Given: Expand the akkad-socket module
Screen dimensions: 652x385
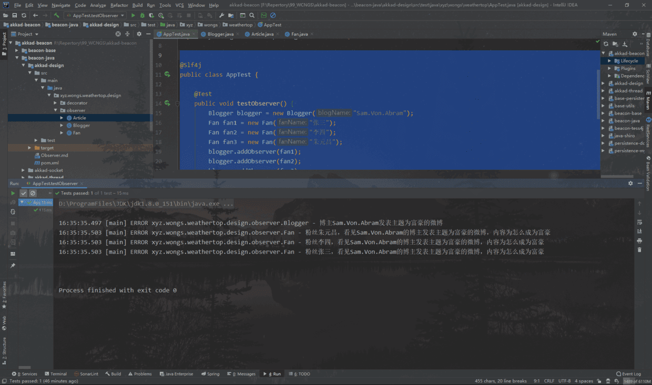Looking at the screenshot, I should (x=23, y=170).
